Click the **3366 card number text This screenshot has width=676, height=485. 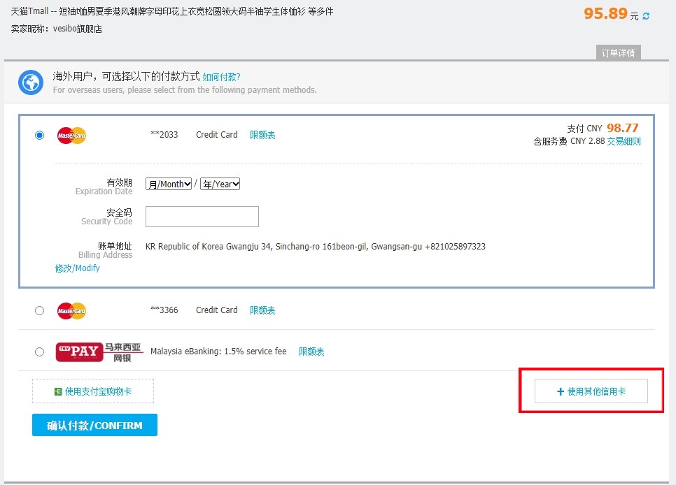point(164,310)
